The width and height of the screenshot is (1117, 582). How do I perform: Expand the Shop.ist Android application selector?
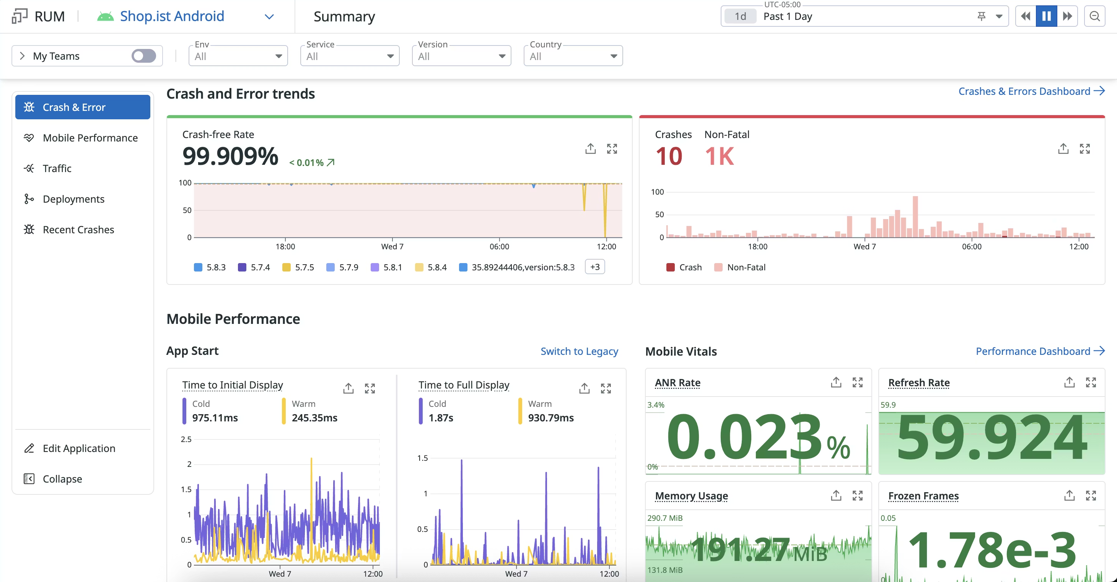coord(269,16)
